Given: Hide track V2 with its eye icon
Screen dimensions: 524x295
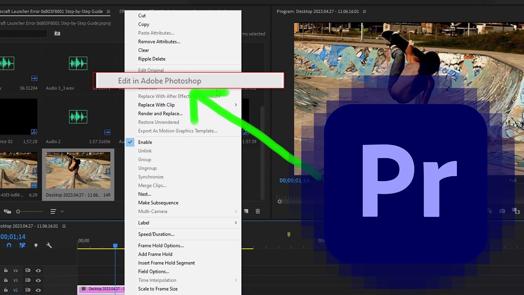Looking at the screenshot, I should click(38, 290).
